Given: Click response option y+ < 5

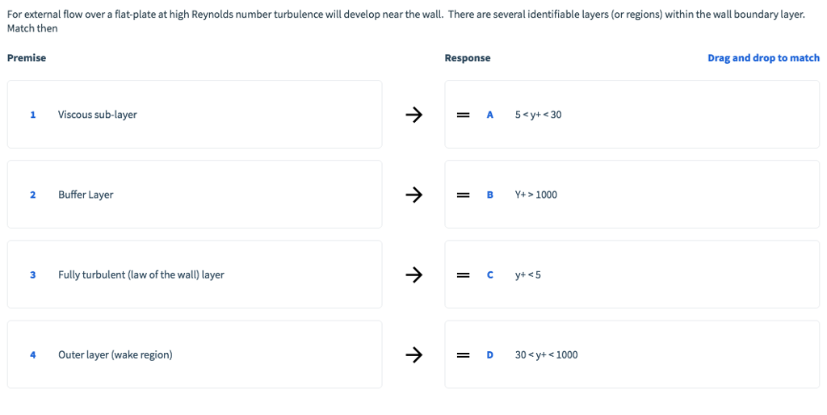Looking at the screenshot, I should [528, 275].
